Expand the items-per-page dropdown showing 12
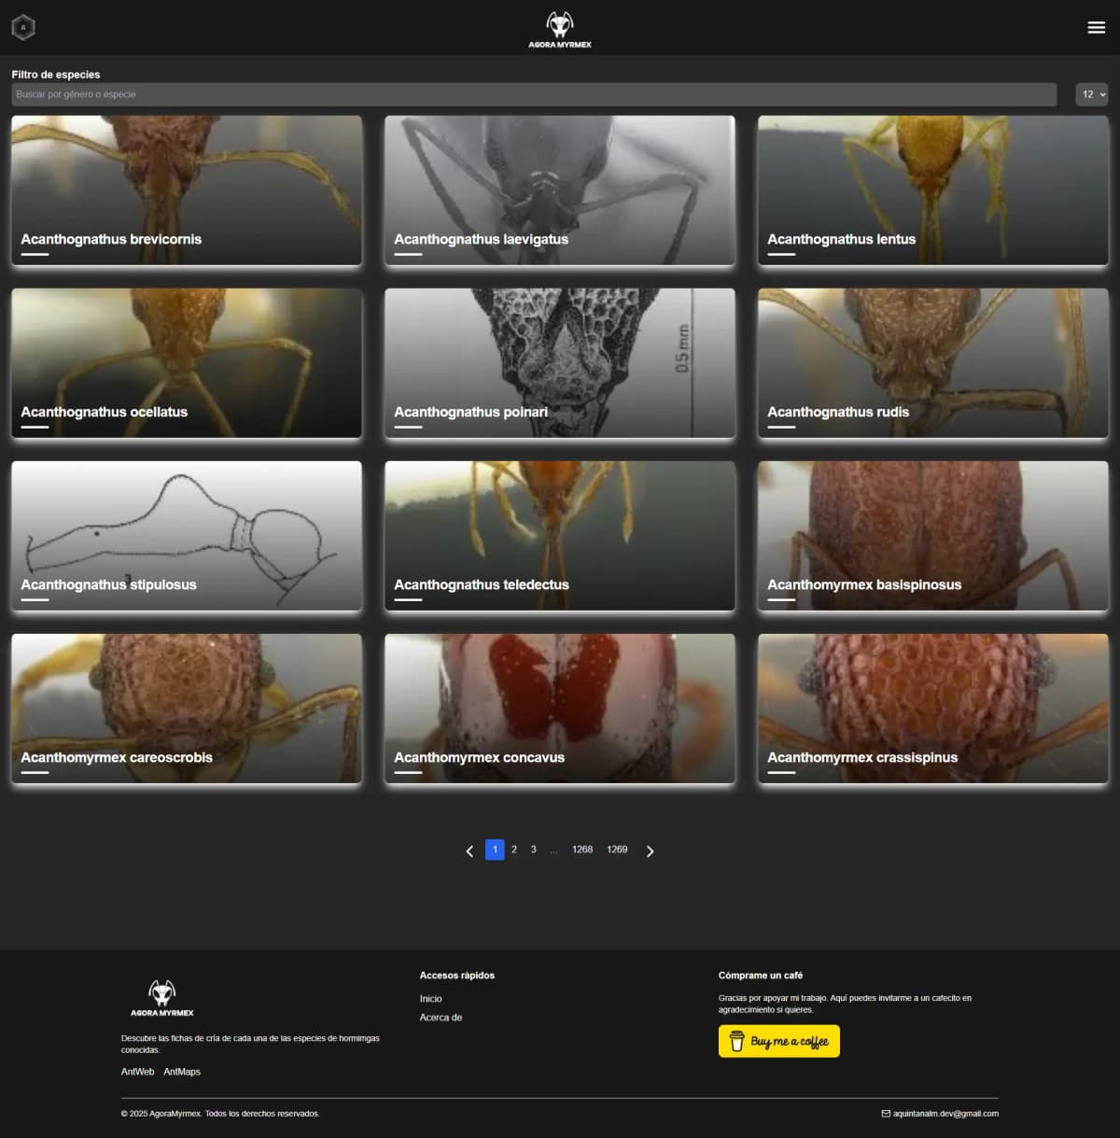Viewport: 1120px width, 1138px height. [1091, 94]
